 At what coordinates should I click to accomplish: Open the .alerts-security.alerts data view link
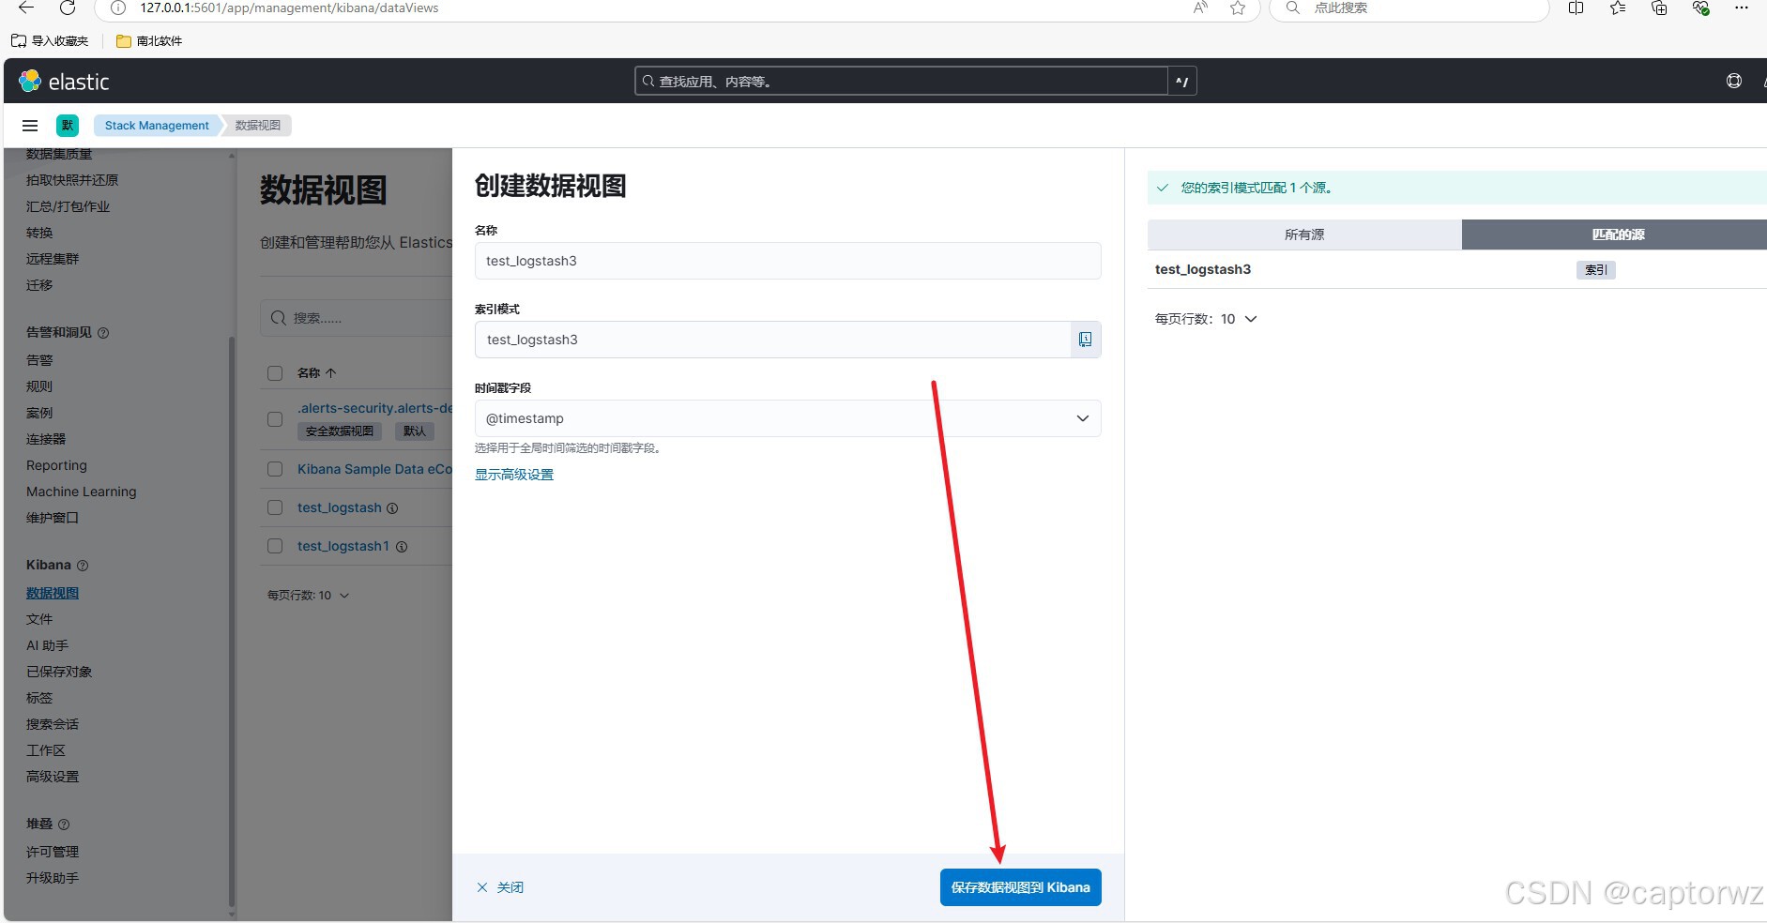[x=374, y=408]
